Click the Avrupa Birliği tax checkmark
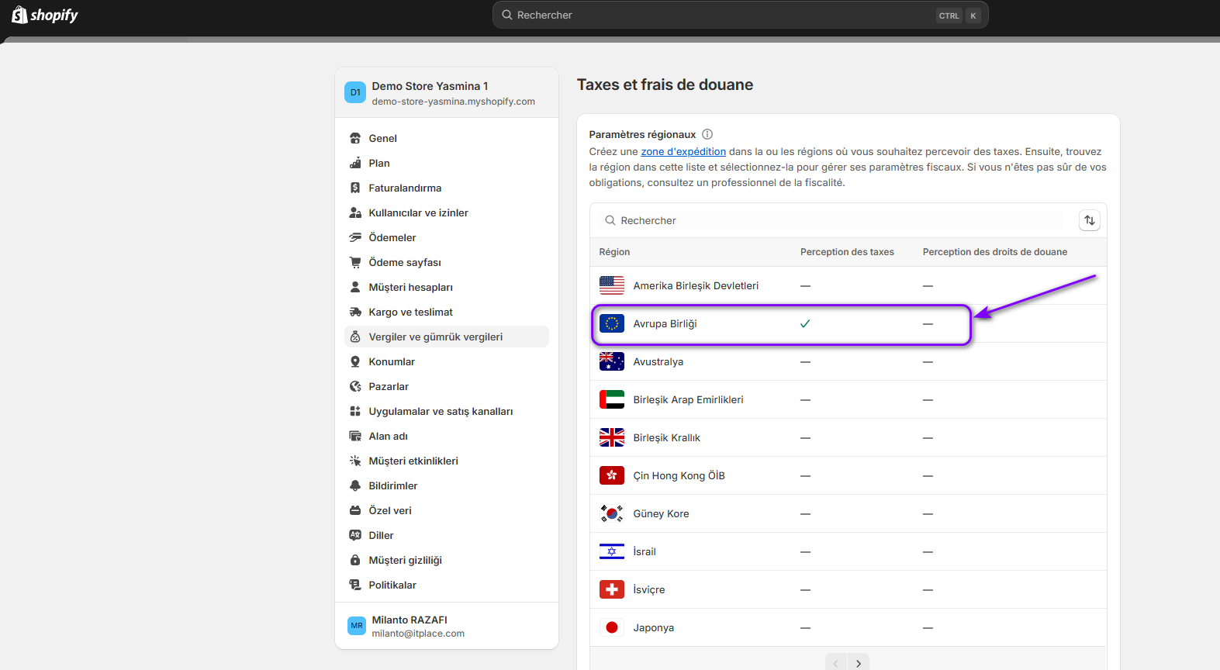The height and width of the screenshot is (670, 1220). 805,323
